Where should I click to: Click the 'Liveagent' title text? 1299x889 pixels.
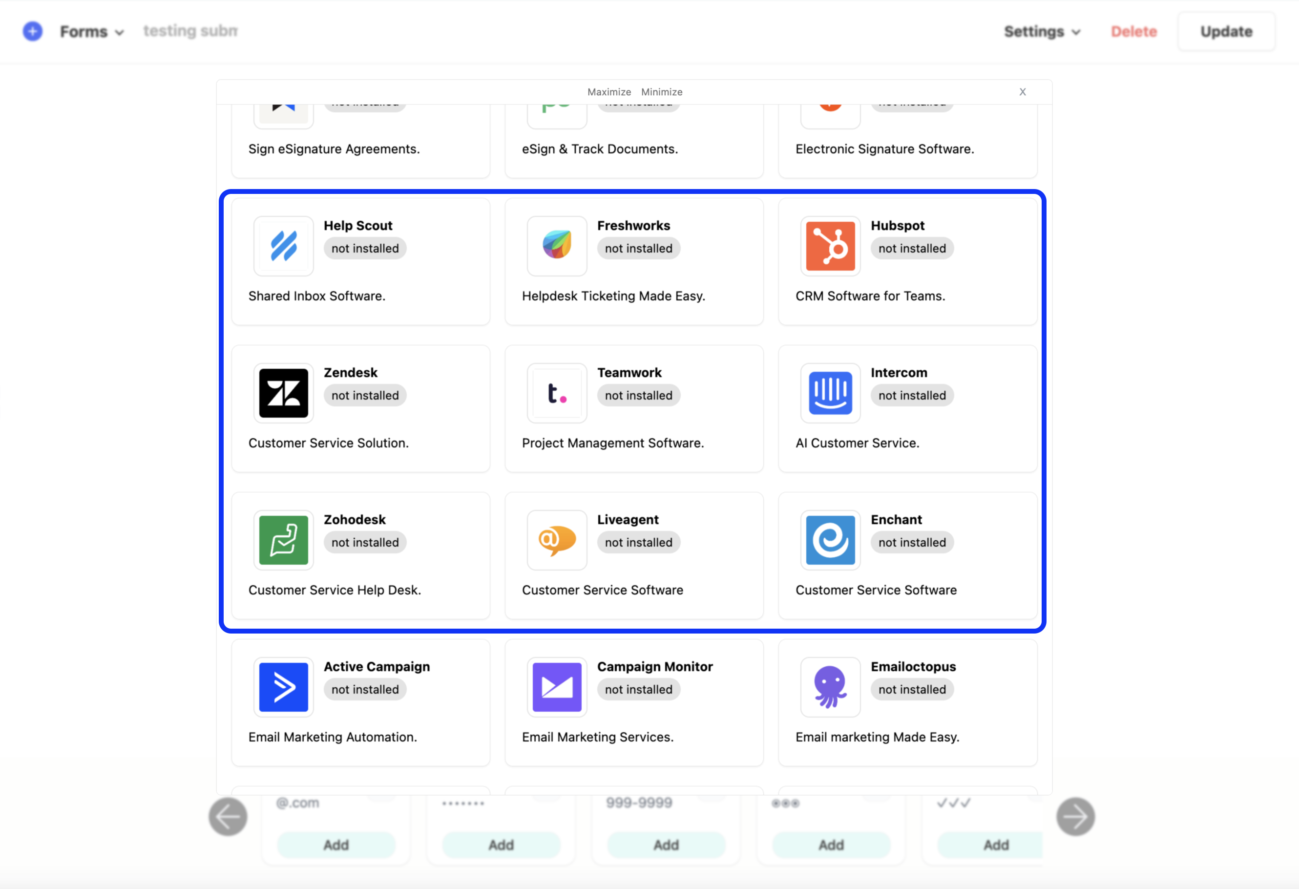tap(628, 519)
